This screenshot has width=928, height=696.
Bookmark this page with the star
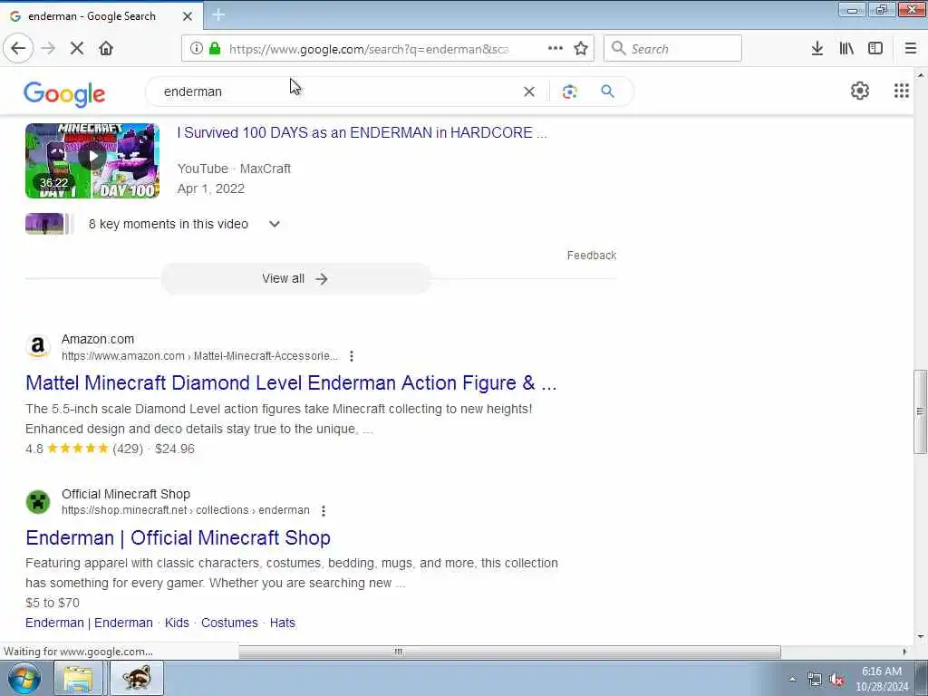point(581,49)
